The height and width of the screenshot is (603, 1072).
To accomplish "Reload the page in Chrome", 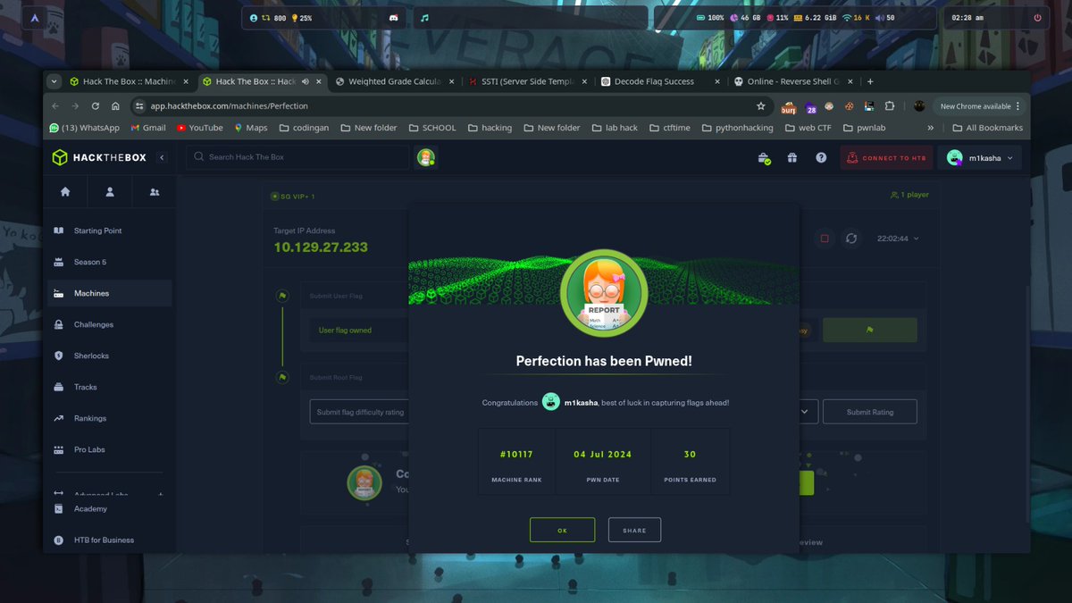I will pos(96,105).
